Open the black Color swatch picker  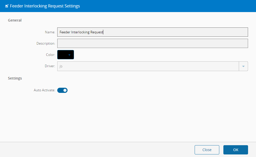(x=63, y=55)
